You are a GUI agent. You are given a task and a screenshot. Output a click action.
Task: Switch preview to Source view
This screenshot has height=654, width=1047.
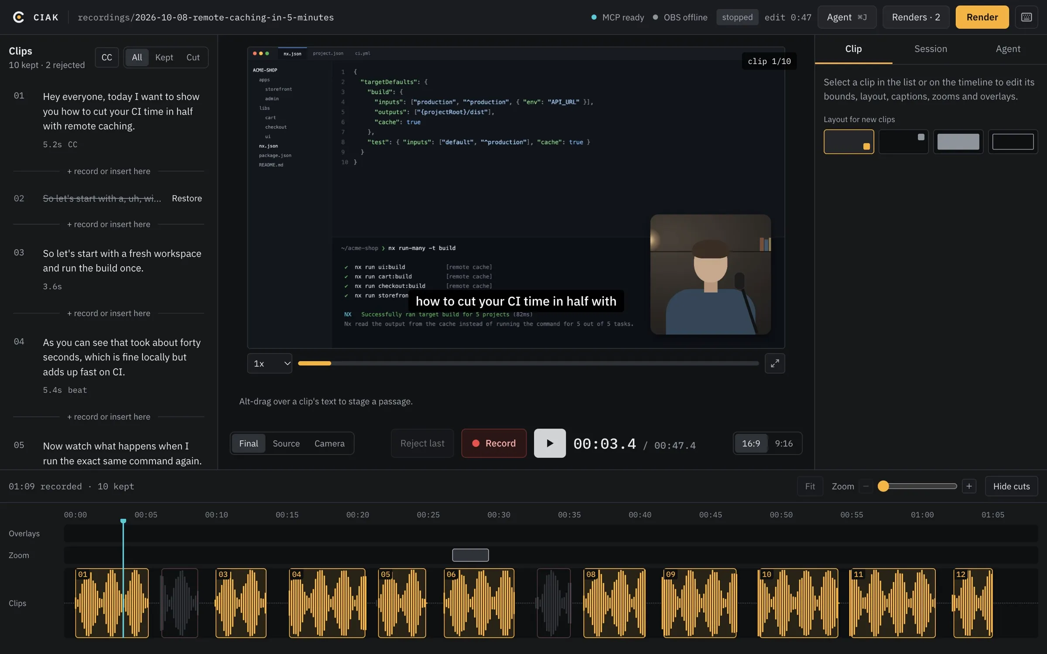coord(286,443)
